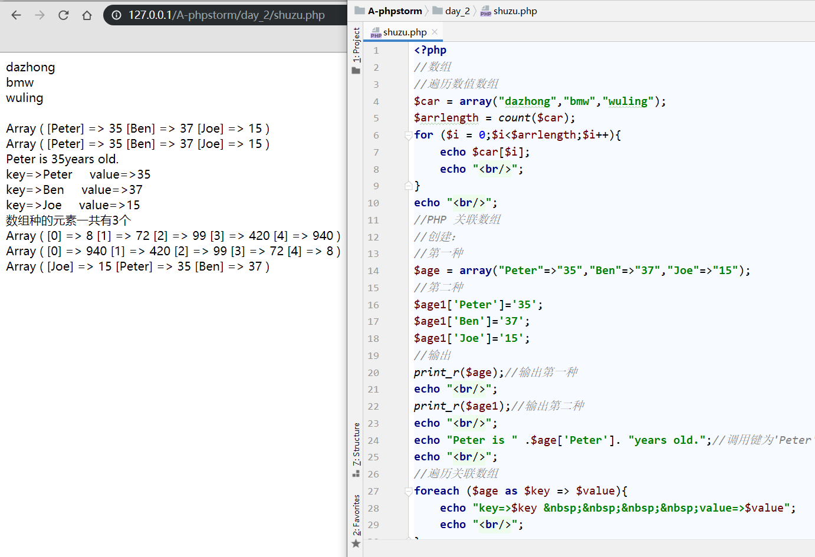Click shuzu.php in the navigation breadcrumb

[514, 11]
